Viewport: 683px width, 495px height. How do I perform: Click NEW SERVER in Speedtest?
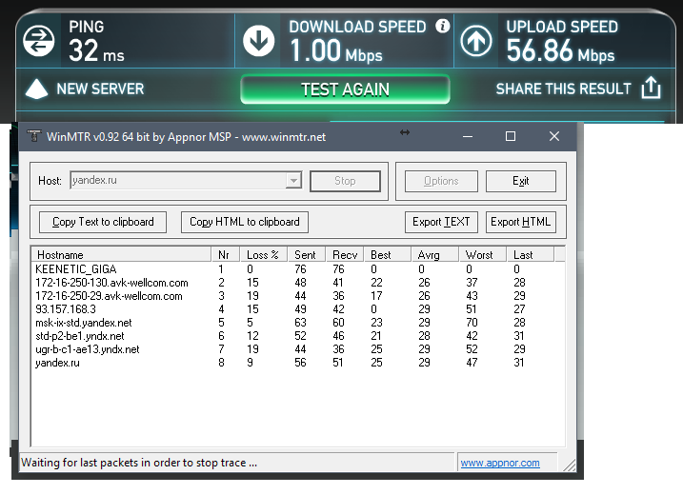(x=100, y=89)
